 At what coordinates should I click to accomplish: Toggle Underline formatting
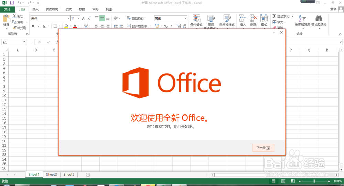tap(44, 26)
